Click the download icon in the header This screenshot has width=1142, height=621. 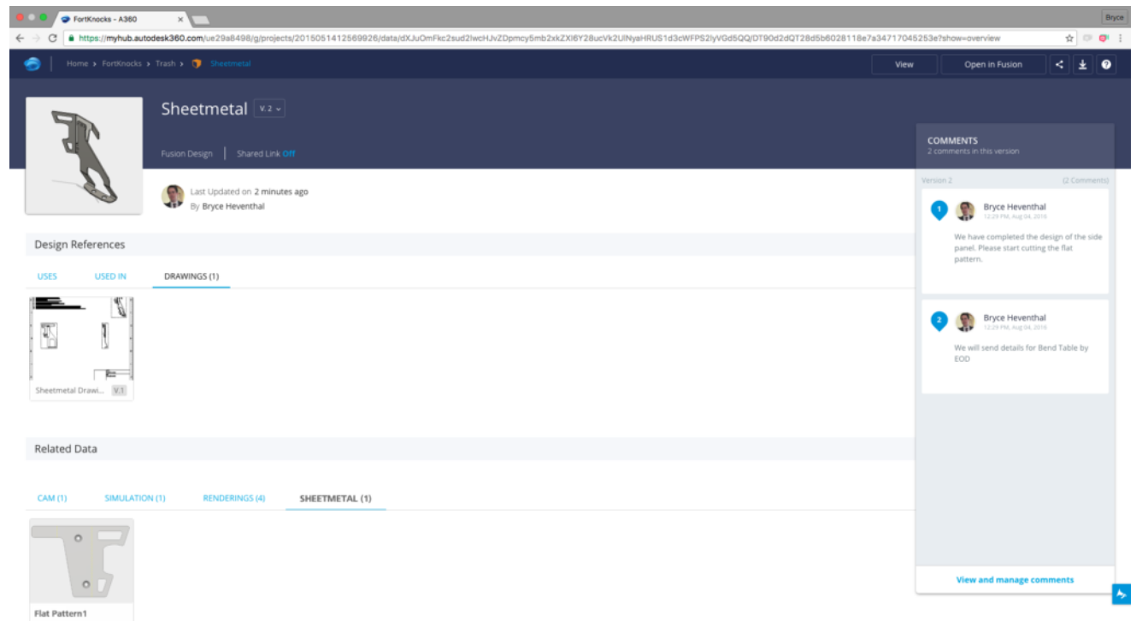tap(1082, 64)
